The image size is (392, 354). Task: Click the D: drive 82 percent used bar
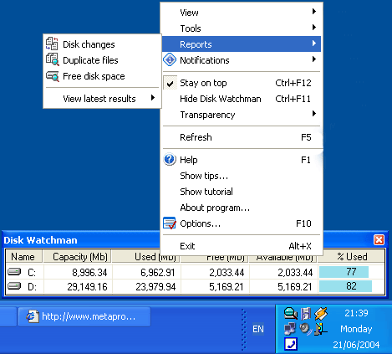345,286
